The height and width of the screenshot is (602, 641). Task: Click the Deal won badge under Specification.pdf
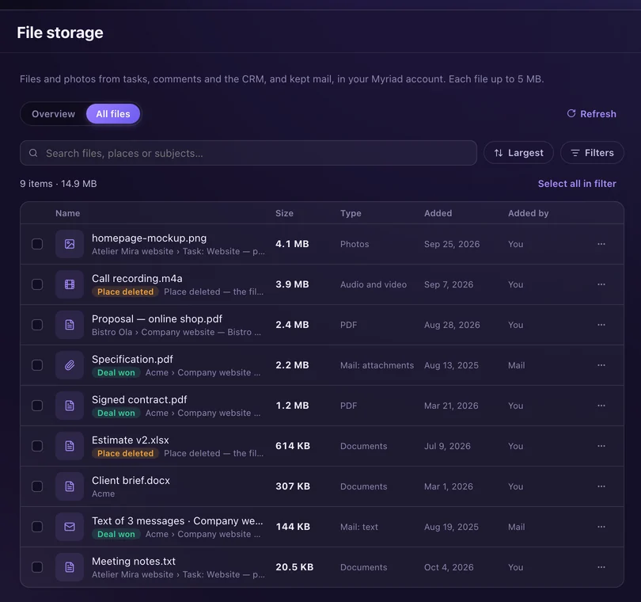click(x=116, y=373)
